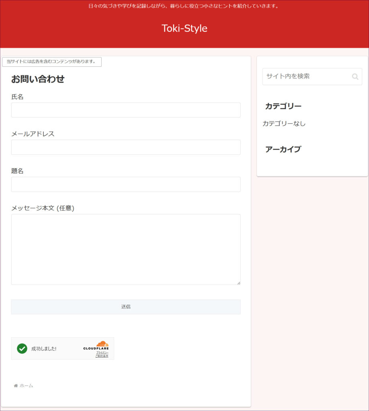
Task: Click the カテゴリー sidebar heading
Action: (283, 106)
